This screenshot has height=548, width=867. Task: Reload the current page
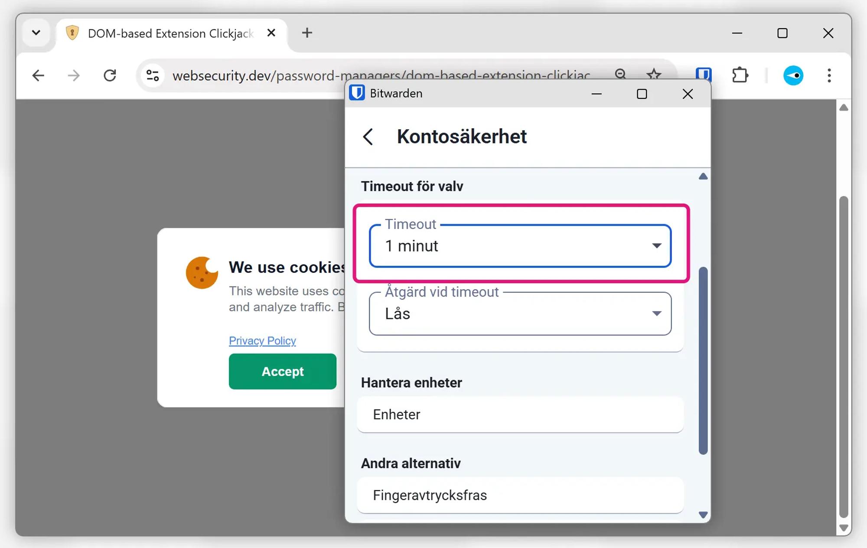[110, 75]
